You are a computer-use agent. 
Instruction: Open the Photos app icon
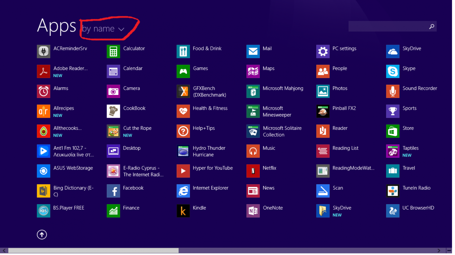point(323,91)
